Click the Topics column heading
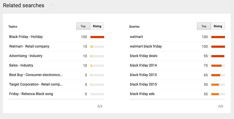 [13, 27]
